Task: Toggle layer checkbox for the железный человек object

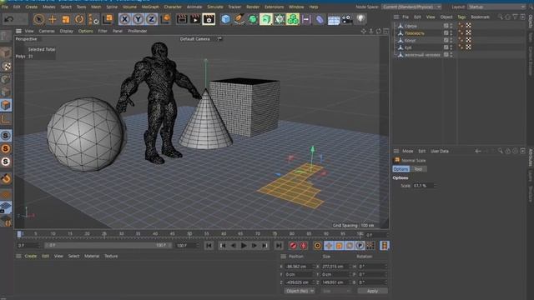Action: 446,54
